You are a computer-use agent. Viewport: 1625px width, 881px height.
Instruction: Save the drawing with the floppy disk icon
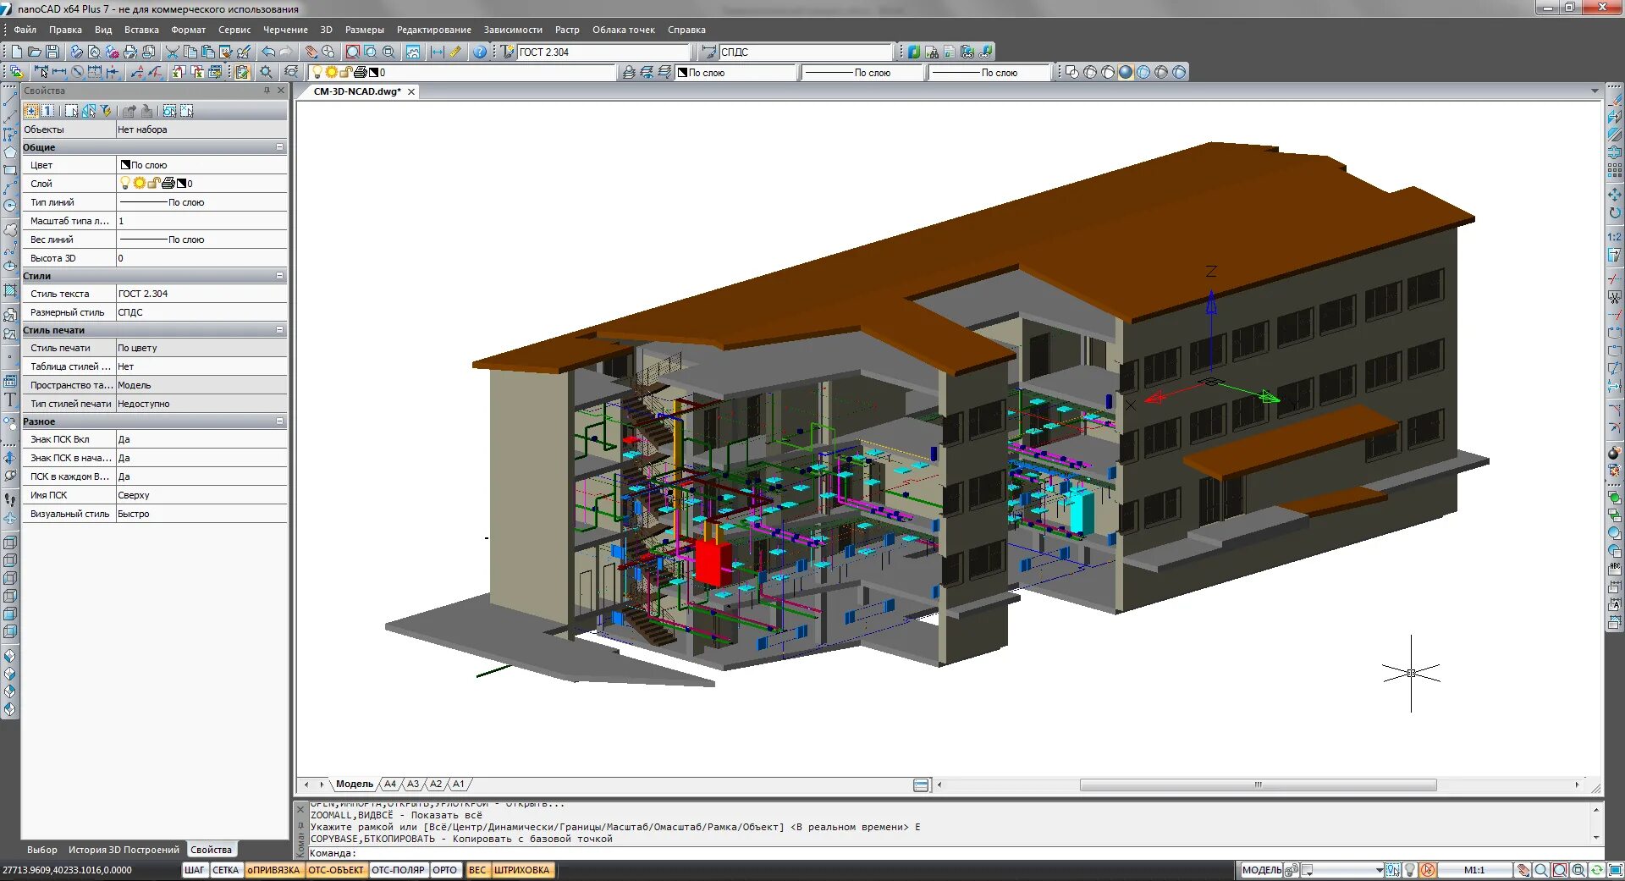(52, 52)
